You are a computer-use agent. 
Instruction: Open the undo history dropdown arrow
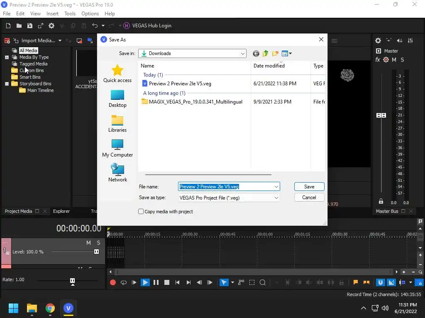tap(103, 26)
